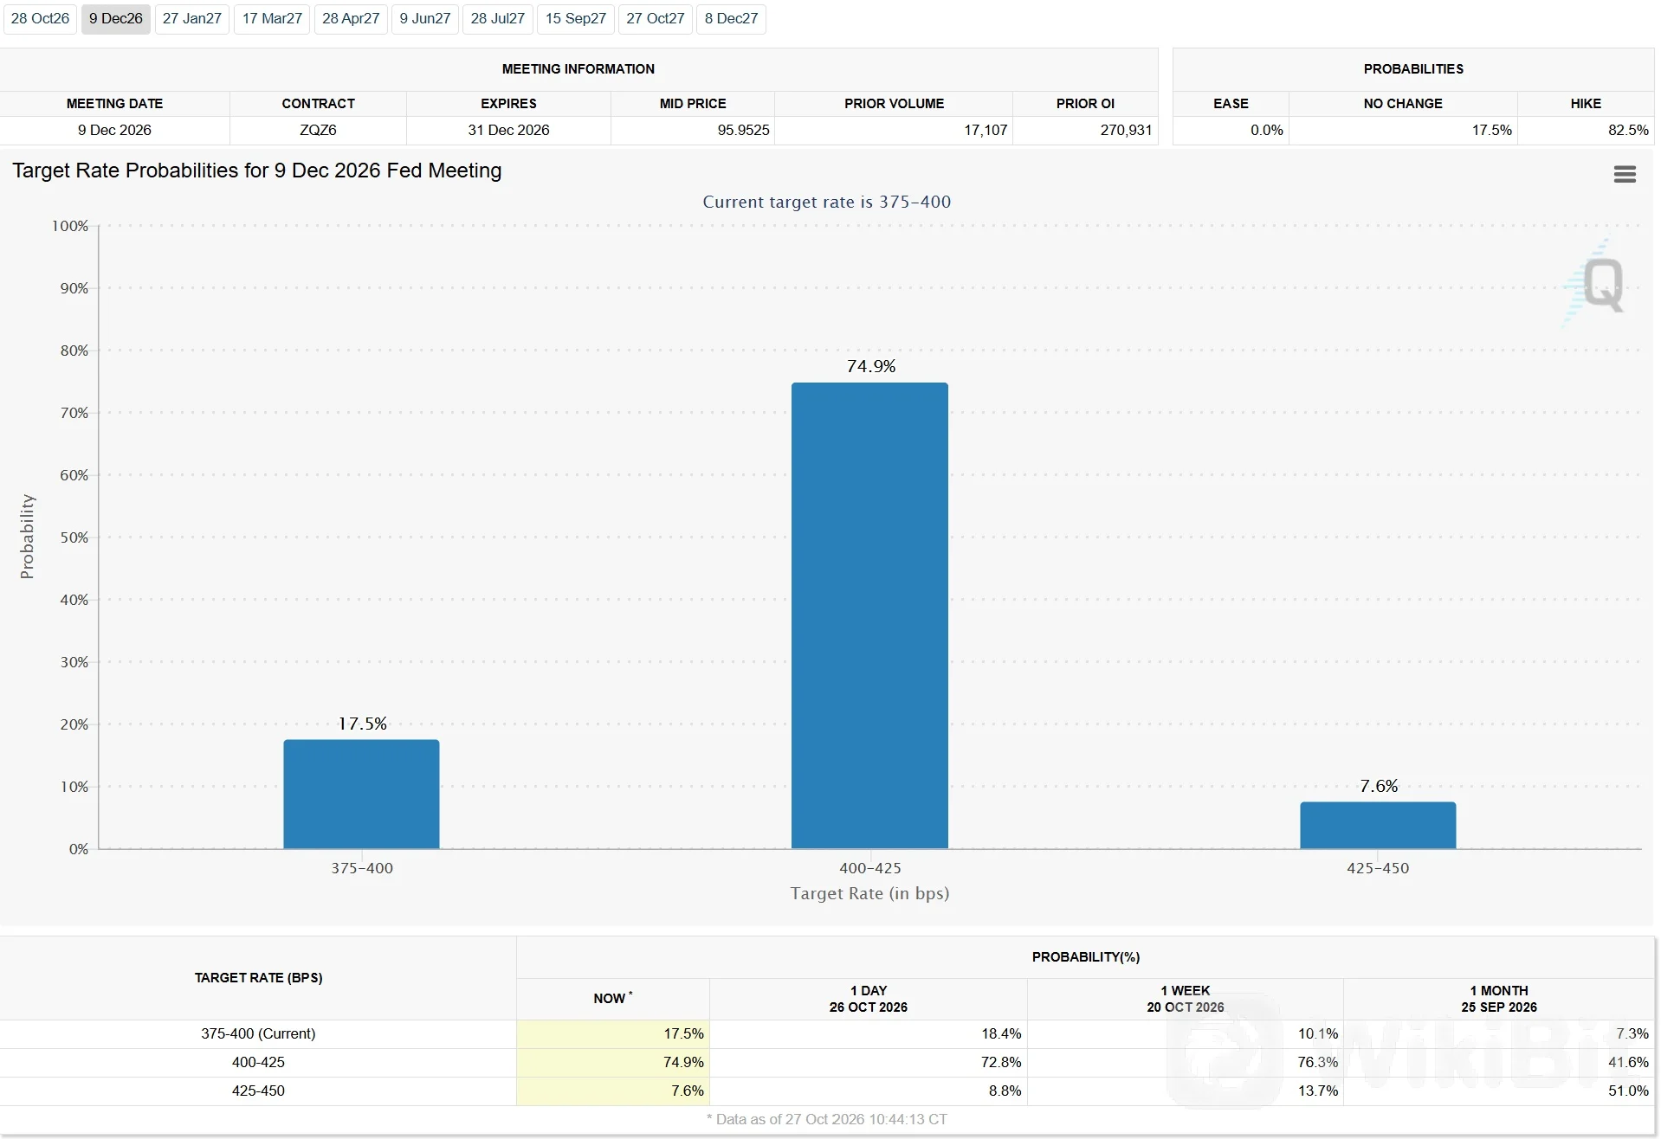Click the 'Current target rate is 375-400' subtitle
Screen dimensions: 1661x1139
(x=826, y=202)
